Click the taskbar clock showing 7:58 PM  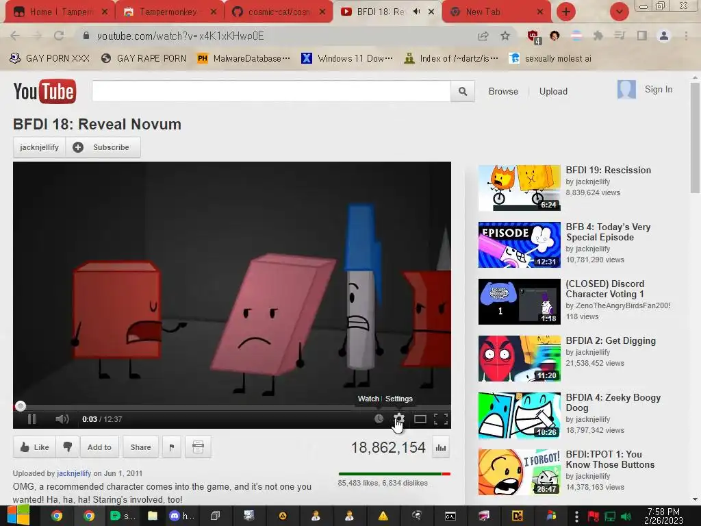point(663,516)
